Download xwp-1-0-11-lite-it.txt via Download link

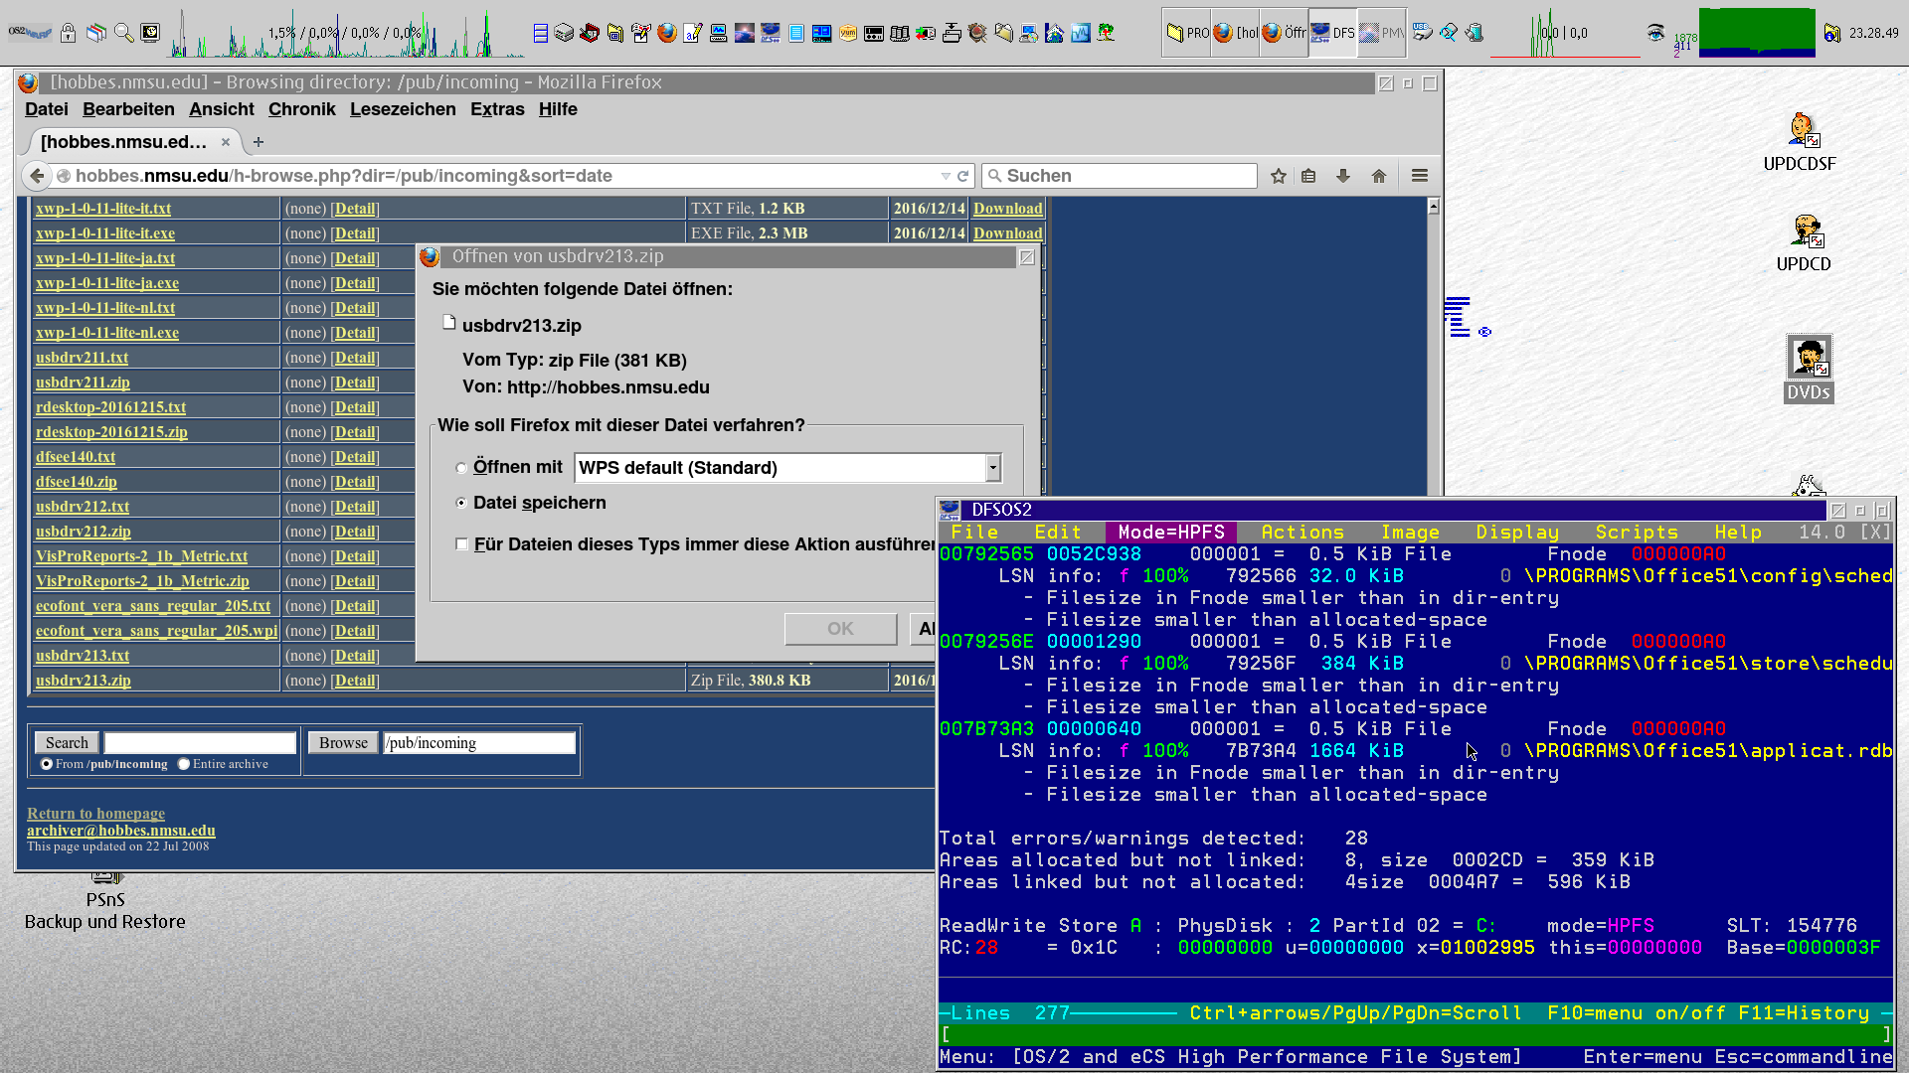[x=1007, y=209]
